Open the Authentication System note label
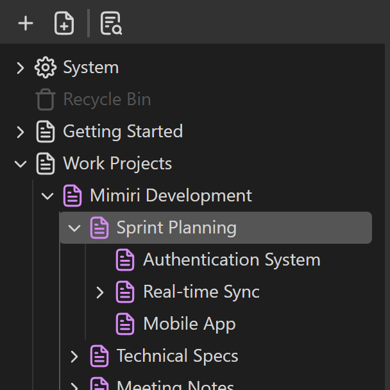Image resolution: width=390 pixels, height=390 pixels. (232, 260)
